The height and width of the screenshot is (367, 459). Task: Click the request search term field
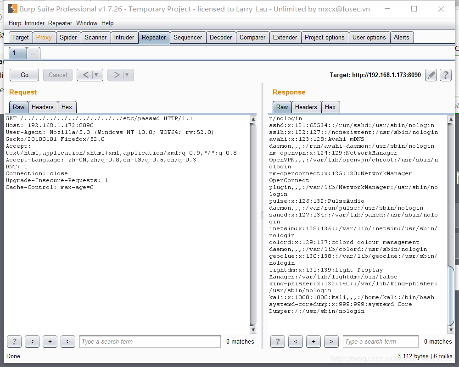coord(150,341)
